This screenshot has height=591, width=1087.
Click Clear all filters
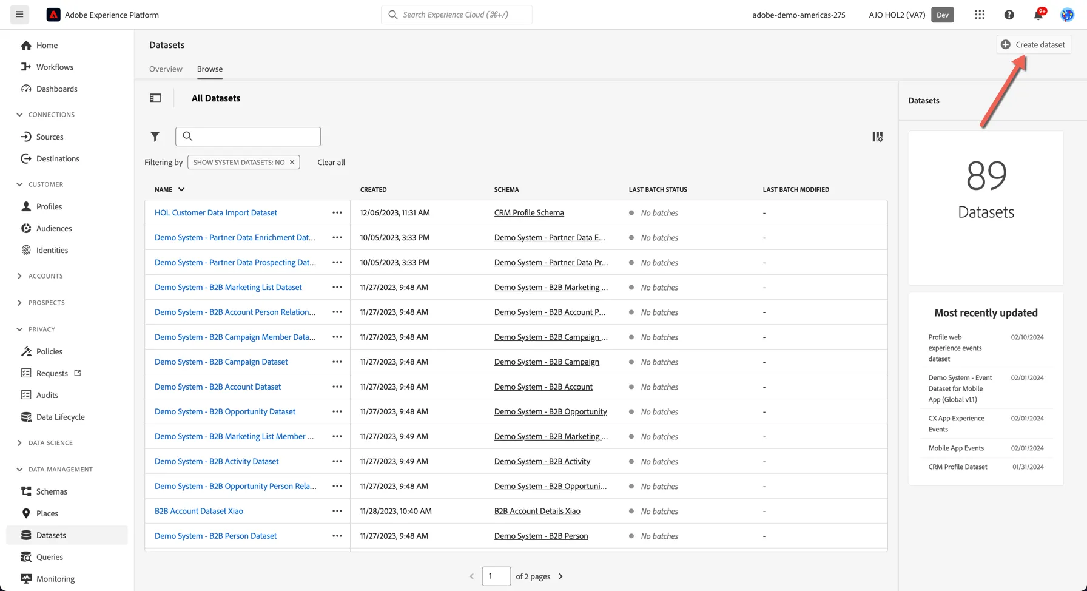pos(331,162)
